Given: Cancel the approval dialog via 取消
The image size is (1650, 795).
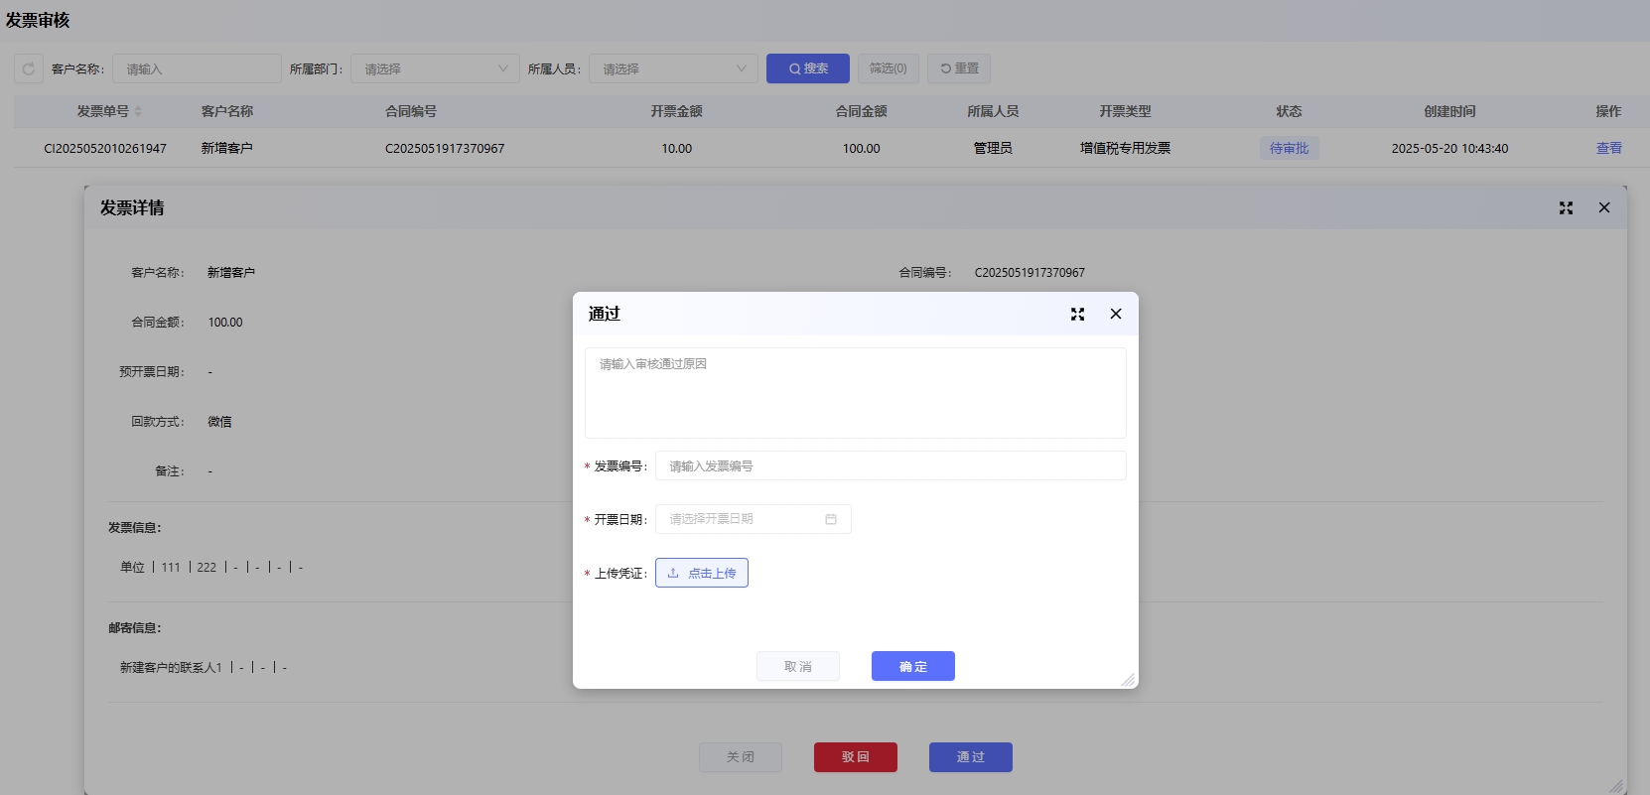Looking at the screenshot, I should click(x=798, y=666).
